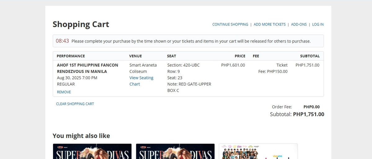
Task: Click the bold Subtotal amount PHP1,751.00
Action: tap(308, 114)
